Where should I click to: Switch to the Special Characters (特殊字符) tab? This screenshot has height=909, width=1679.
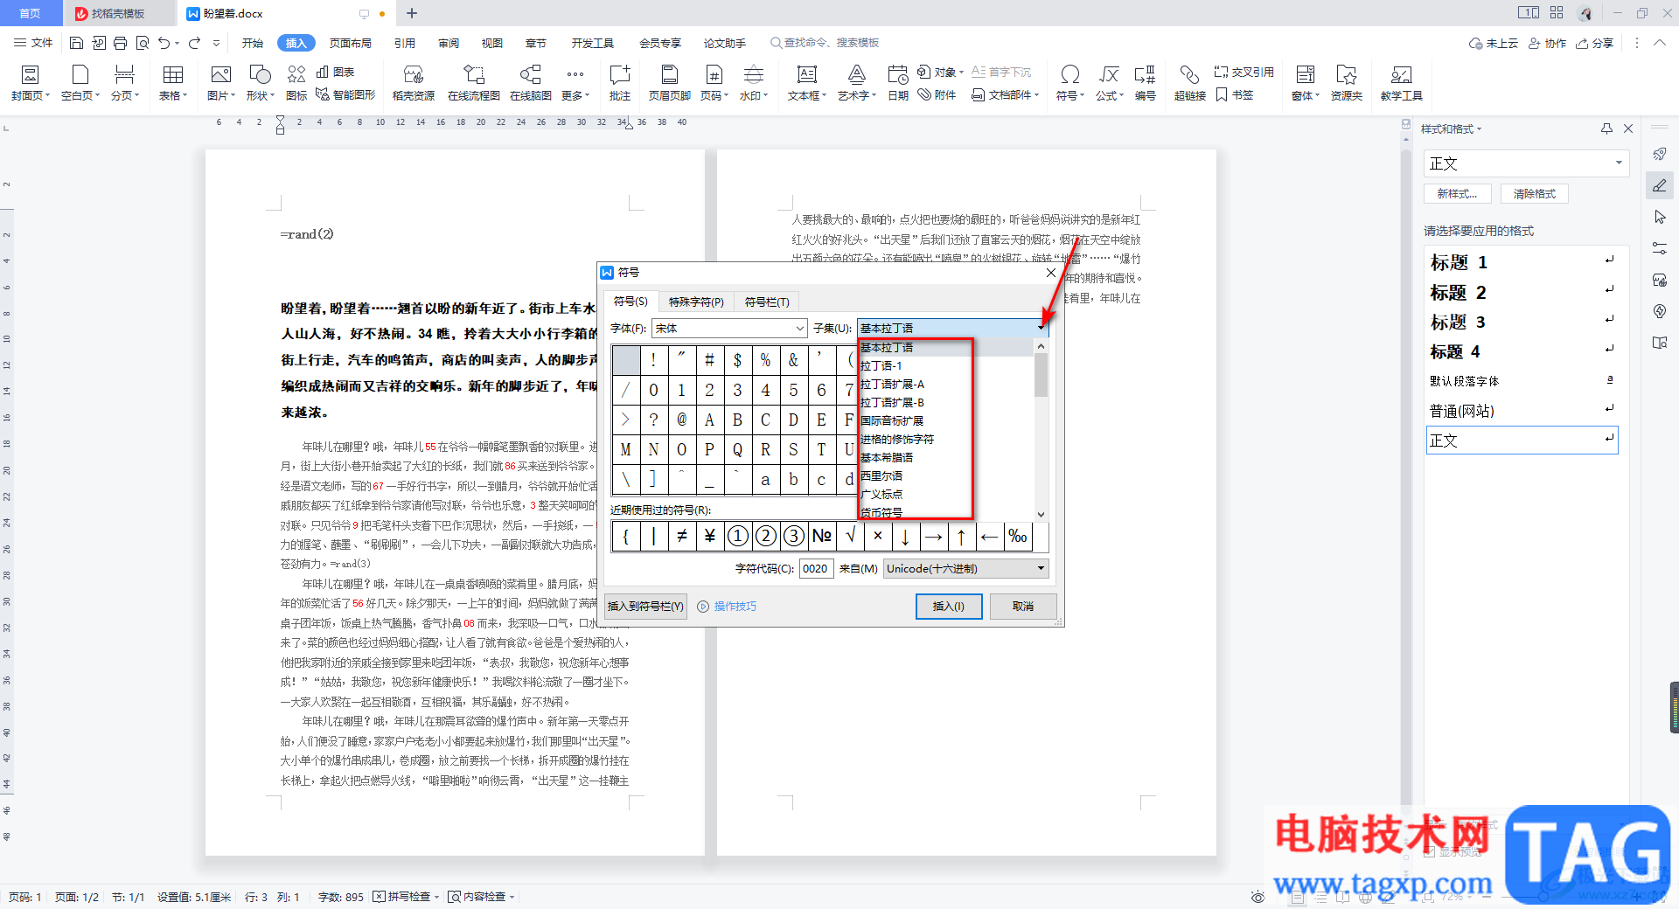[696, 302]
